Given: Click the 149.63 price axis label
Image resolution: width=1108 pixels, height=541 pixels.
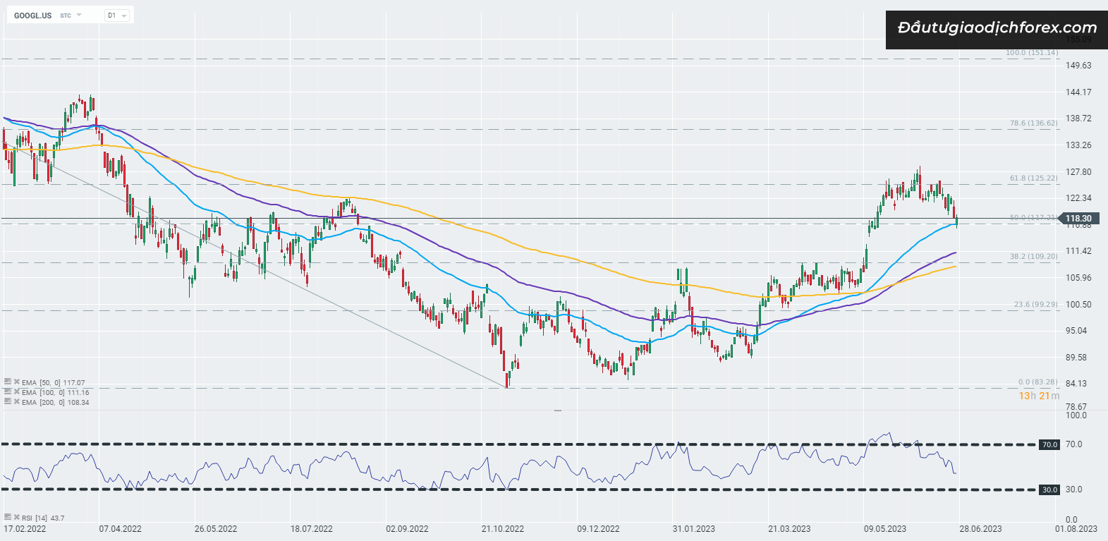Looking at the screenshot, I should pos(1078,66).
